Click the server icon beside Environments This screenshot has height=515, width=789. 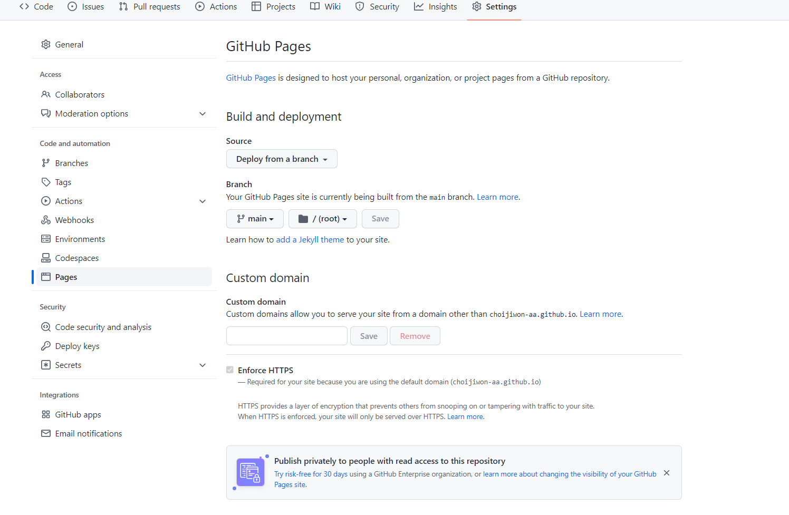coord(46,239)
